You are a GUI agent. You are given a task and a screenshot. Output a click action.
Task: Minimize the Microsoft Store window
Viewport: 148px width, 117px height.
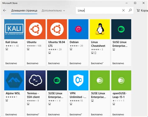pyautogui.click(x=126, y=3)
